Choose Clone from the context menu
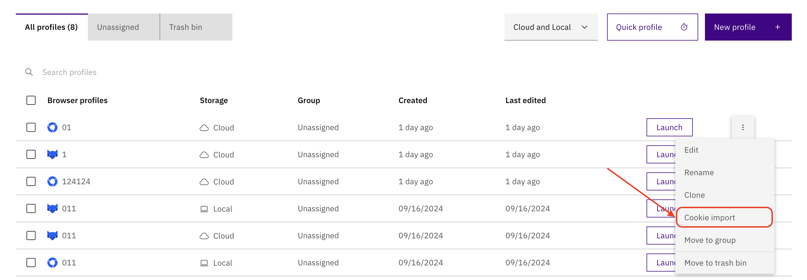 pos(725,195)
